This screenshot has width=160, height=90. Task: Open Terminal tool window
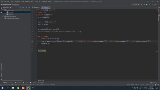click(18, 83)
